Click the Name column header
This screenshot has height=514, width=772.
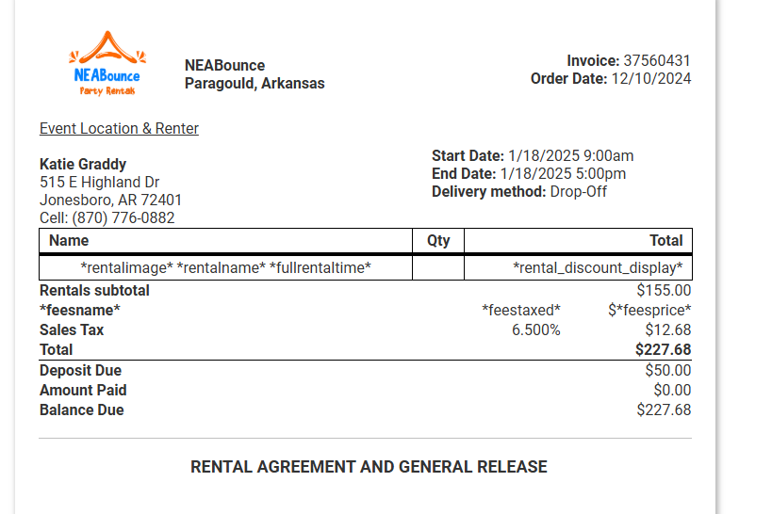click(69, 241)
